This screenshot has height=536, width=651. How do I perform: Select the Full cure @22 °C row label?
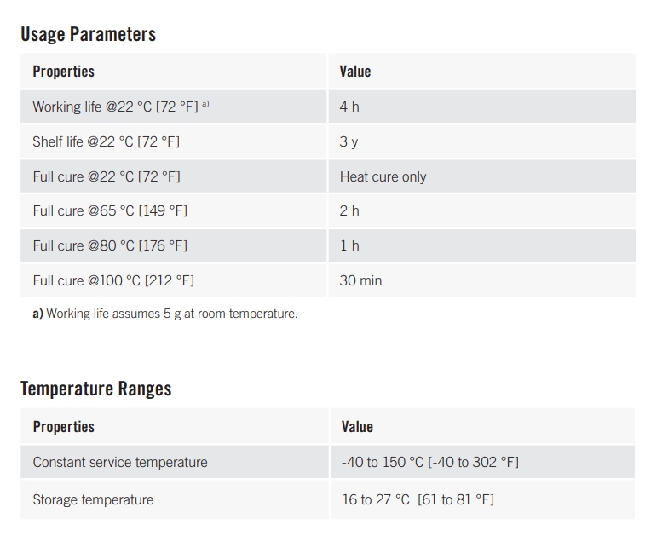point(107,176)
